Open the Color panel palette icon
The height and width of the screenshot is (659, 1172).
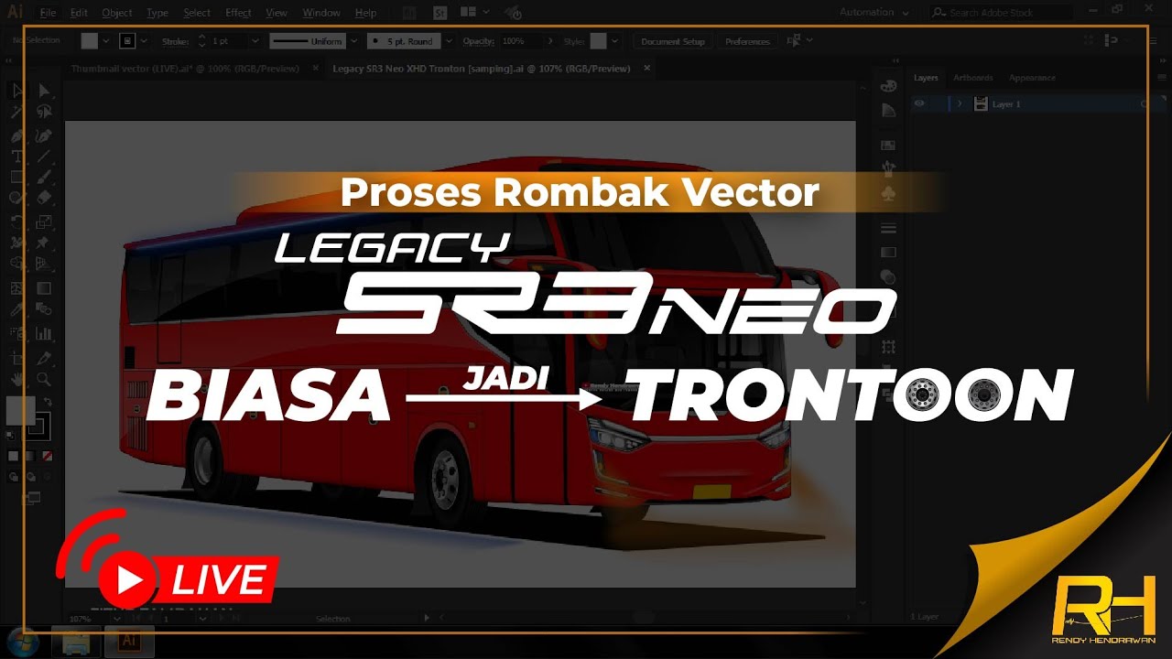(x=888, y=86)
